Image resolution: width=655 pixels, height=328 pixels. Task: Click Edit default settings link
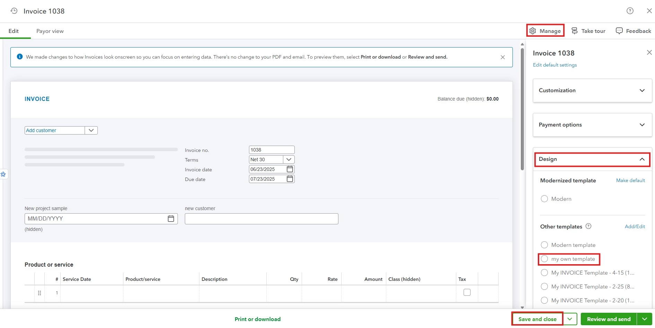click(555, 65)
